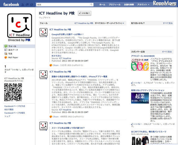Select 写真 in the left sidebar
Image resolution: width=178 pixels, height=145 pixels.
point(10,54)
